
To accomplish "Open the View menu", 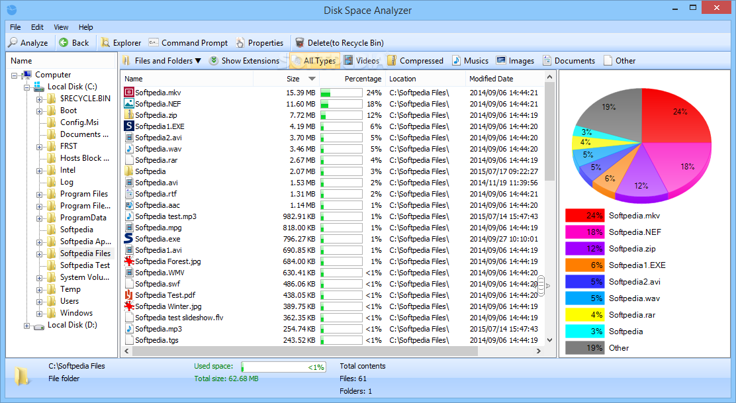I will click(61, 27).
